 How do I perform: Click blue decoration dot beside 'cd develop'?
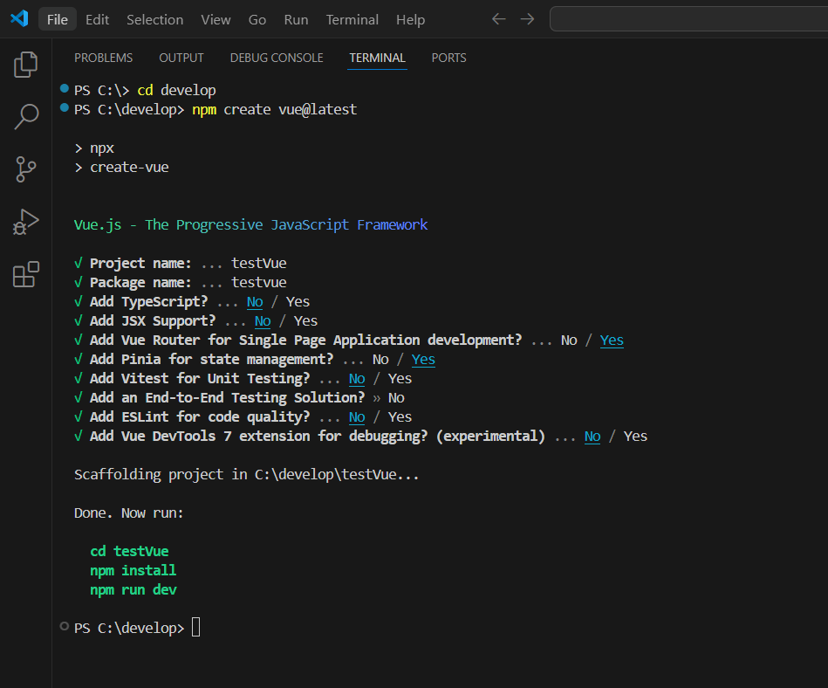[65, 88]
